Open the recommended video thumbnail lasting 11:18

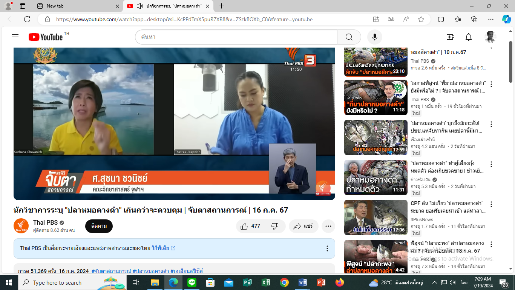[x=376, y=97]
